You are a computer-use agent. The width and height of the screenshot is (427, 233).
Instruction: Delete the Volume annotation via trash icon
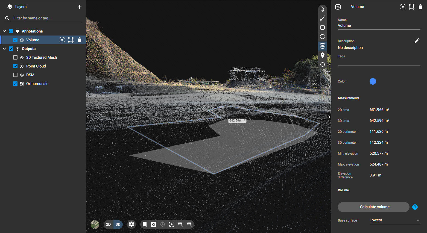point(80,40)
